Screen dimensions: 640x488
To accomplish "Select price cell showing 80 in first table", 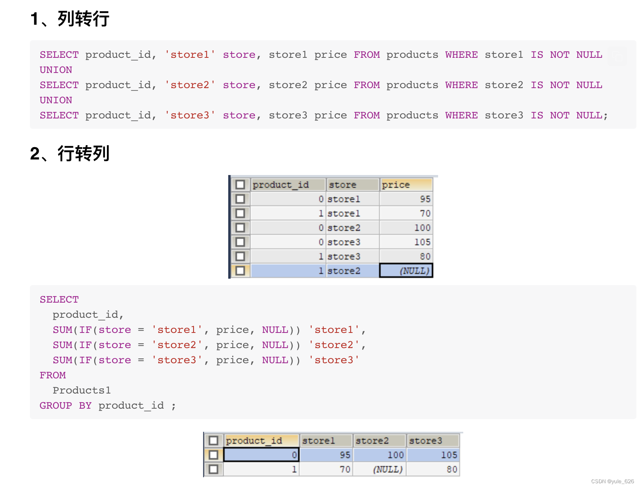I will [x=406, y=256].
